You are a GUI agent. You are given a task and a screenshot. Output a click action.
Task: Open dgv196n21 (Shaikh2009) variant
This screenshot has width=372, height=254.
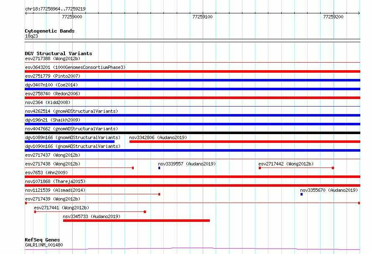pyautogui.click(x=53, y=120)
